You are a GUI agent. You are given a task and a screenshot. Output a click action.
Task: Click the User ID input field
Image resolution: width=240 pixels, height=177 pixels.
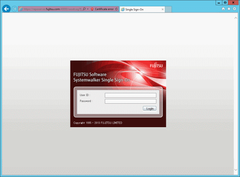tap(130, 95)
